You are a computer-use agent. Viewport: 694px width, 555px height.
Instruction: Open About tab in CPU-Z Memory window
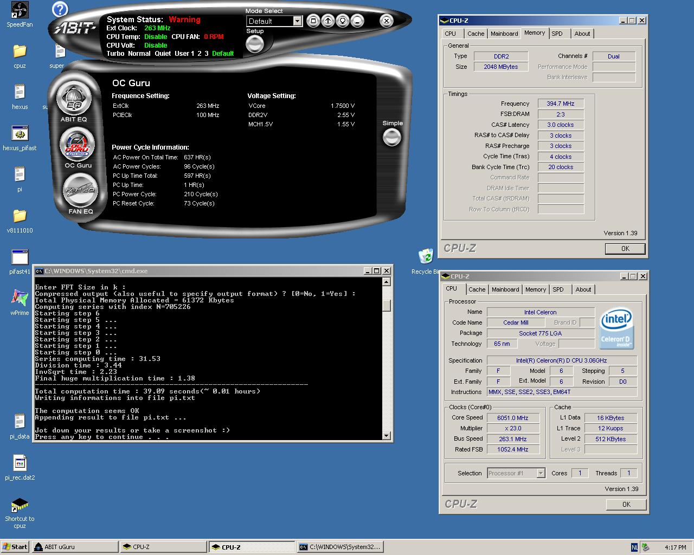point(582,34)
